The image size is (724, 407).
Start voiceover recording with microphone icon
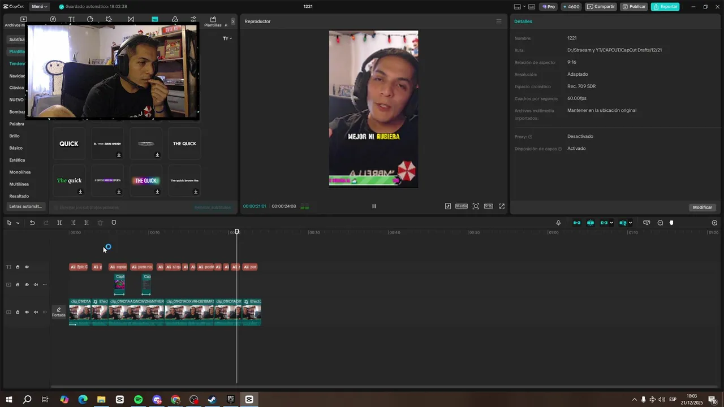(558, 223)
